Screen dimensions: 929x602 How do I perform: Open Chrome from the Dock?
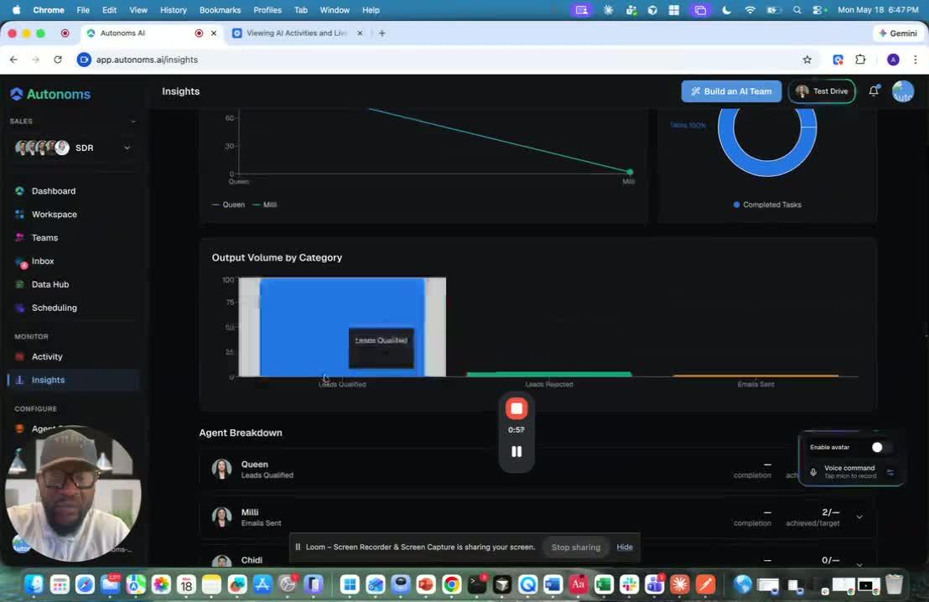pyautogui.click(x=451, y=585)
